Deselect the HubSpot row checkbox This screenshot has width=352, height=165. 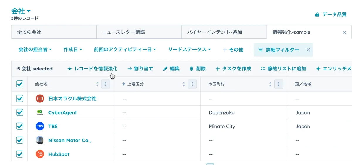[20, 154]
